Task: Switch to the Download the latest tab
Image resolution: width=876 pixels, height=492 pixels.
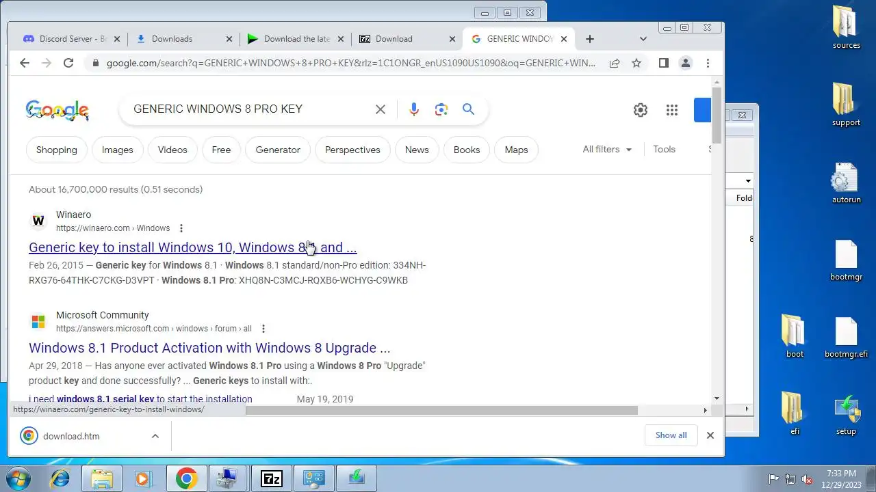Action: 296,39
